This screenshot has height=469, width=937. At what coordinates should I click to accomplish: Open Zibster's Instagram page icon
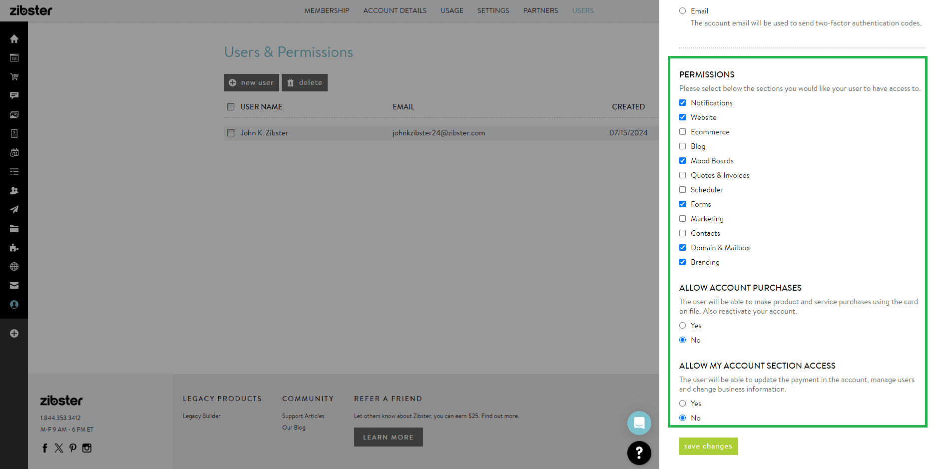[x=87, y=448]
